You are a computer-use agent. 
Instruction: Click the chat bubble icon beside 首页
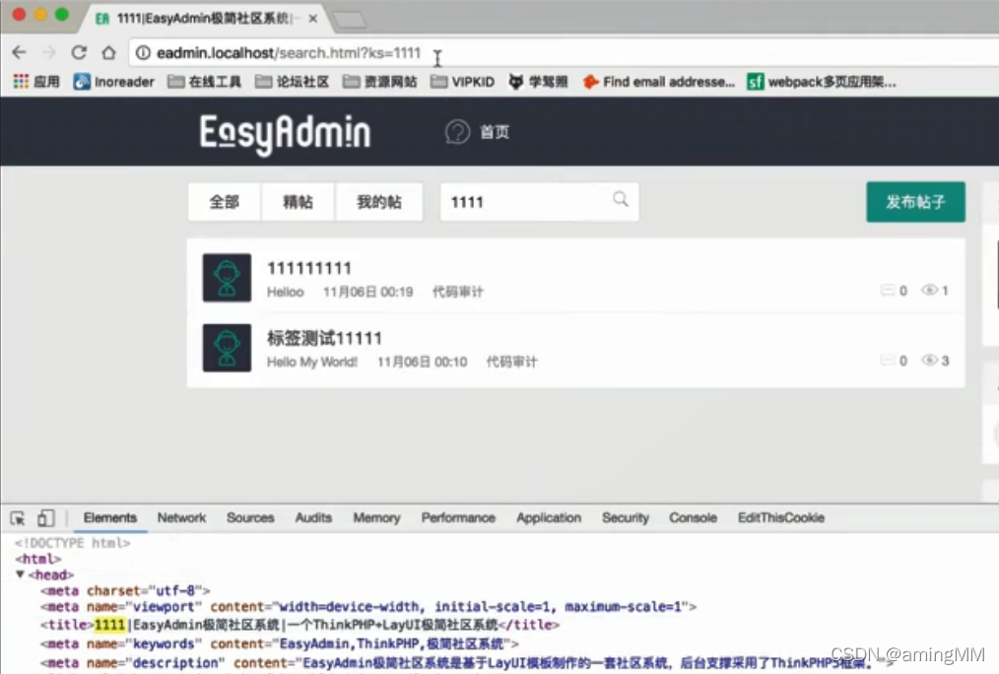pos(455,130)
